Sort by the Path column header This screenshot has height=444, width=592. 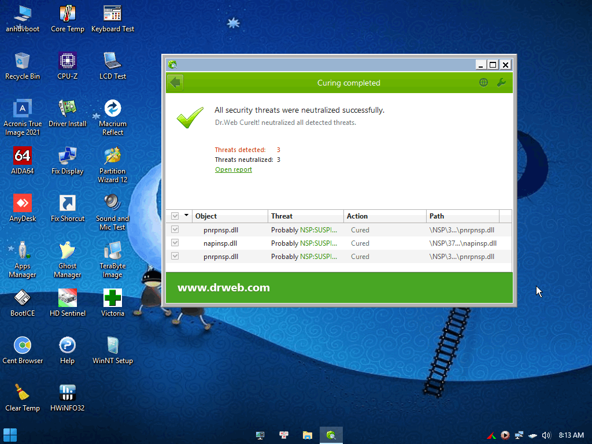point(463,216)
